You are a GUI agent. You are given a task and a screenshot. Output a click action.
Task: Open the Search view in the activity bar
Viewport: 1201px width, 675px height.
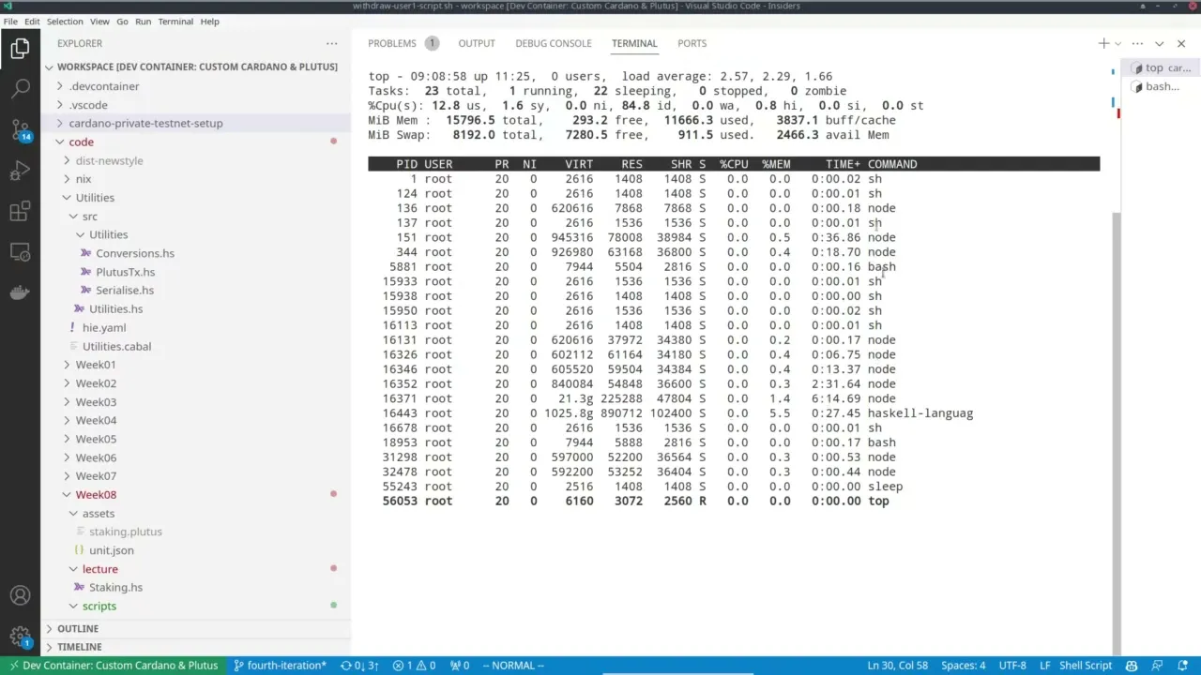[21, 90]
